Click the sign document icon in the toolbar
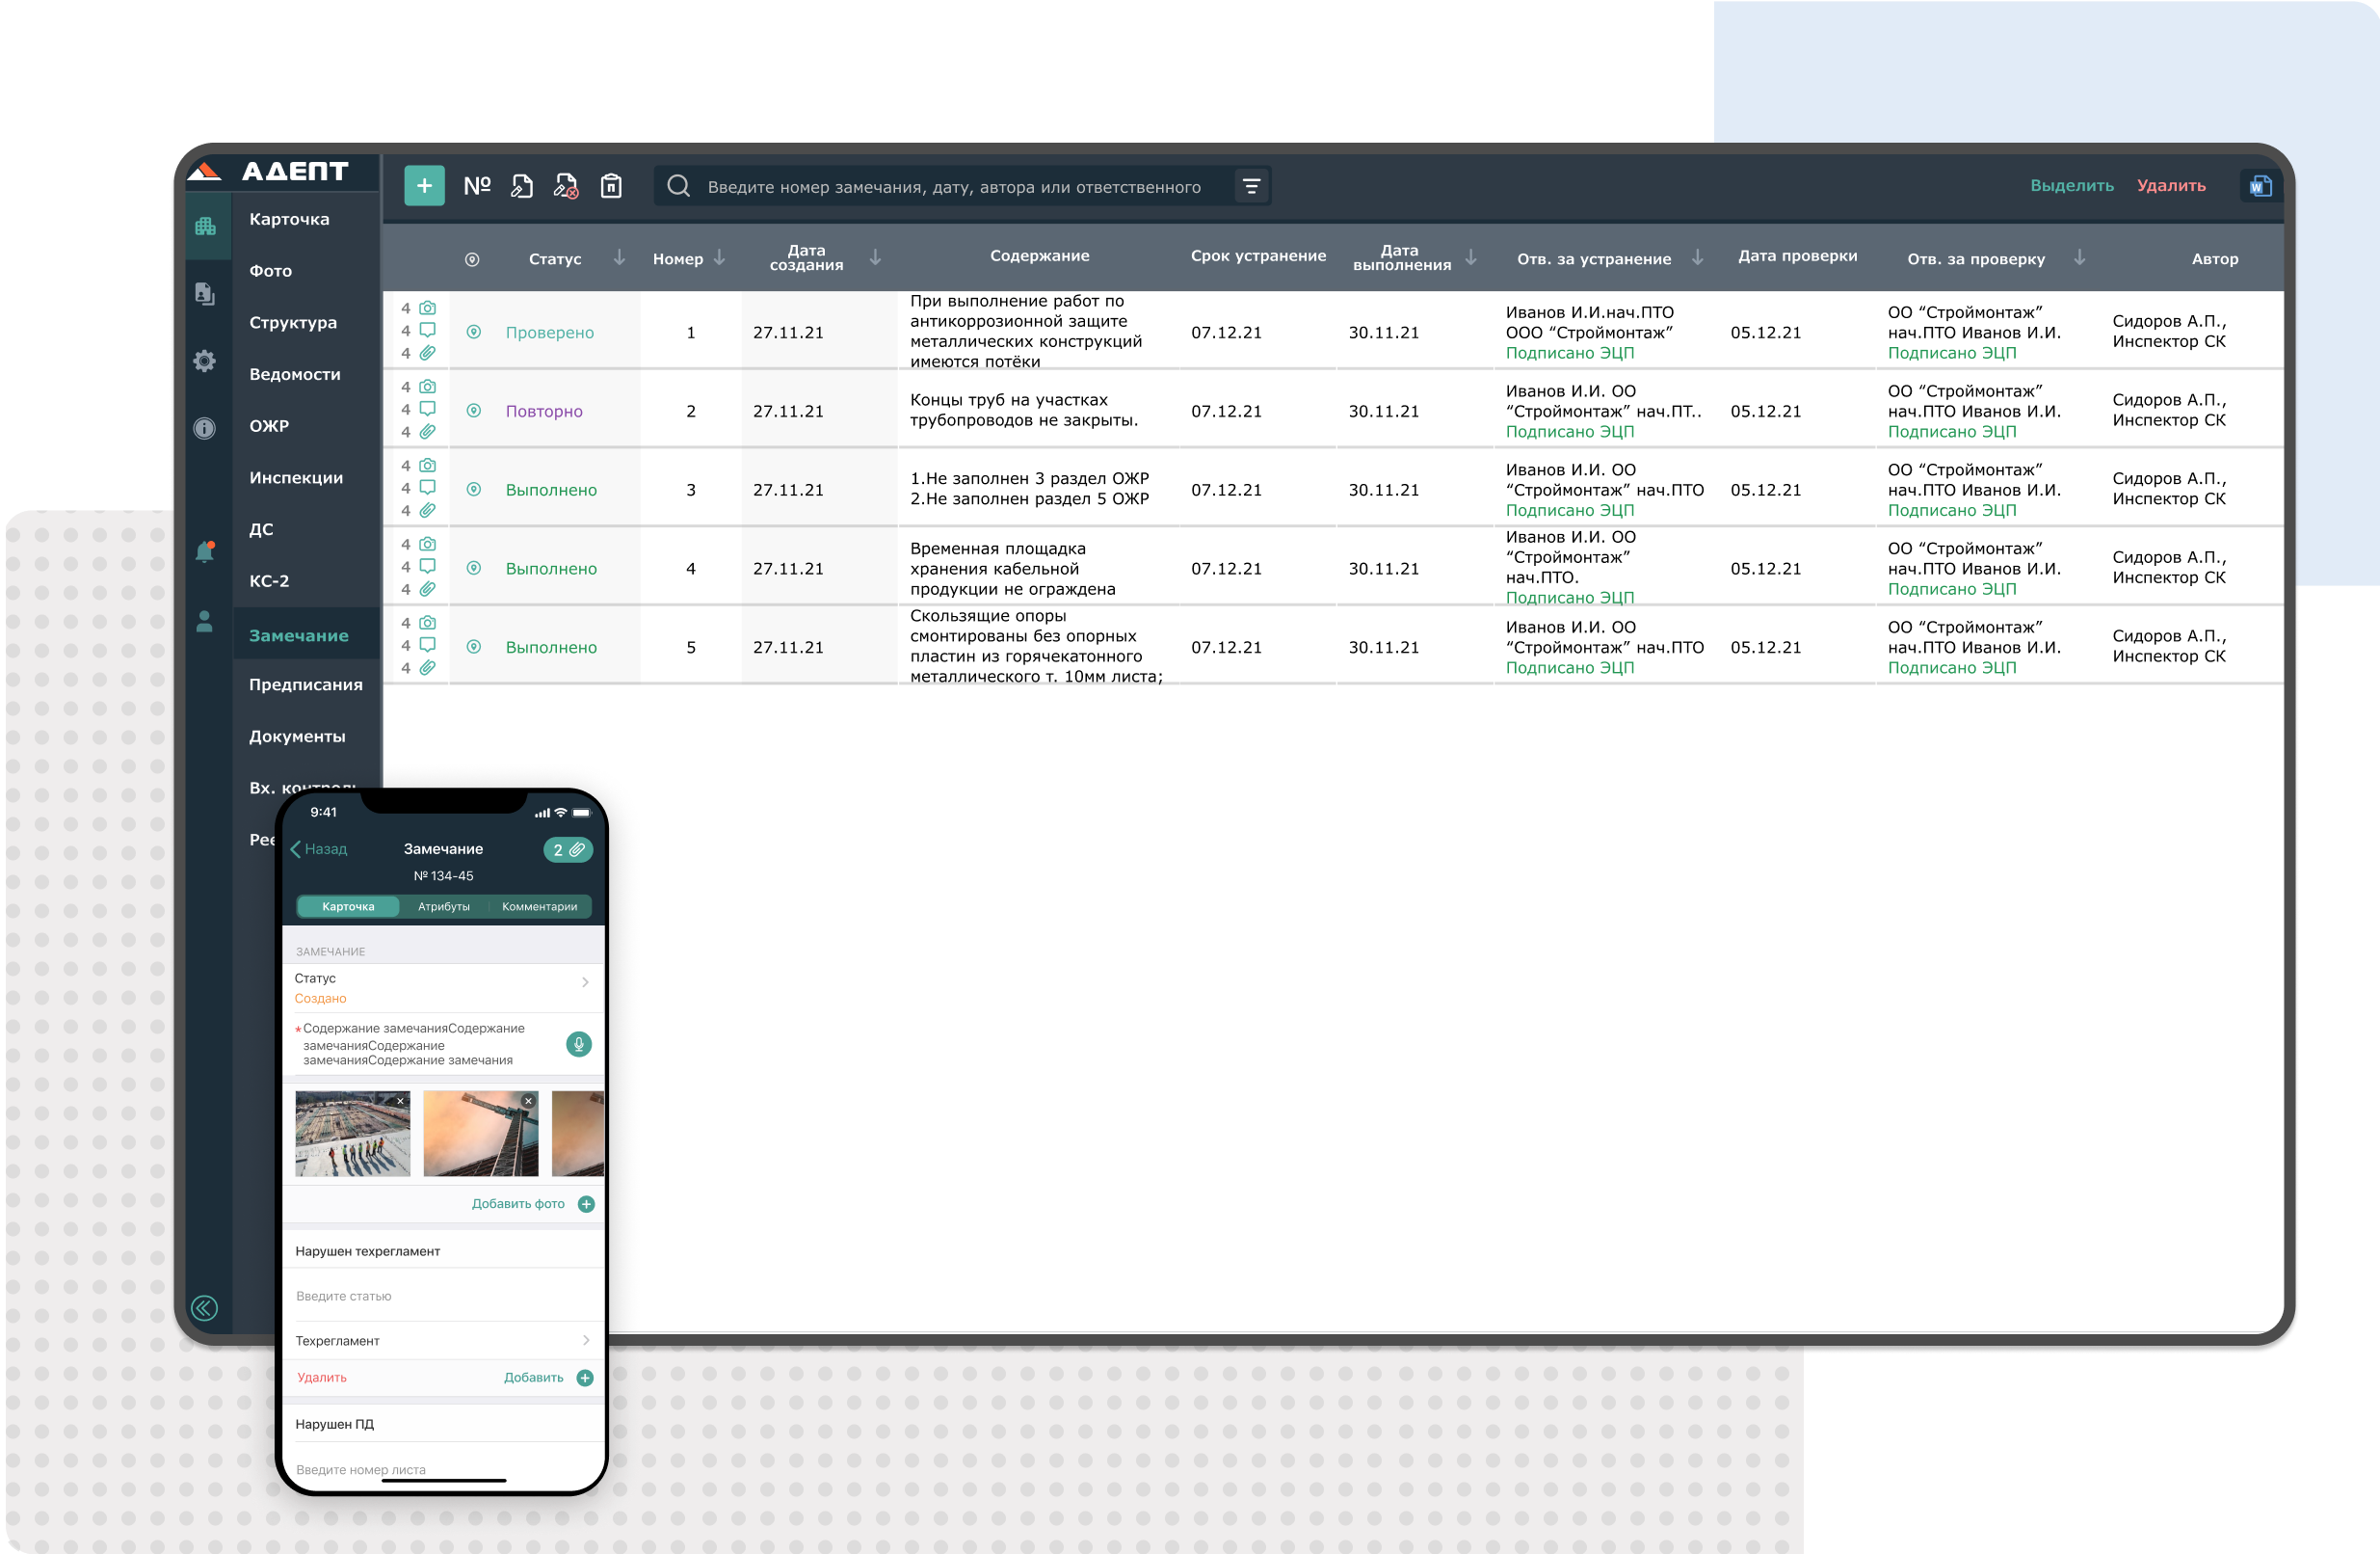Image resolution: width=2380 pixels, height=1554 pixels. tap(521, 186)
